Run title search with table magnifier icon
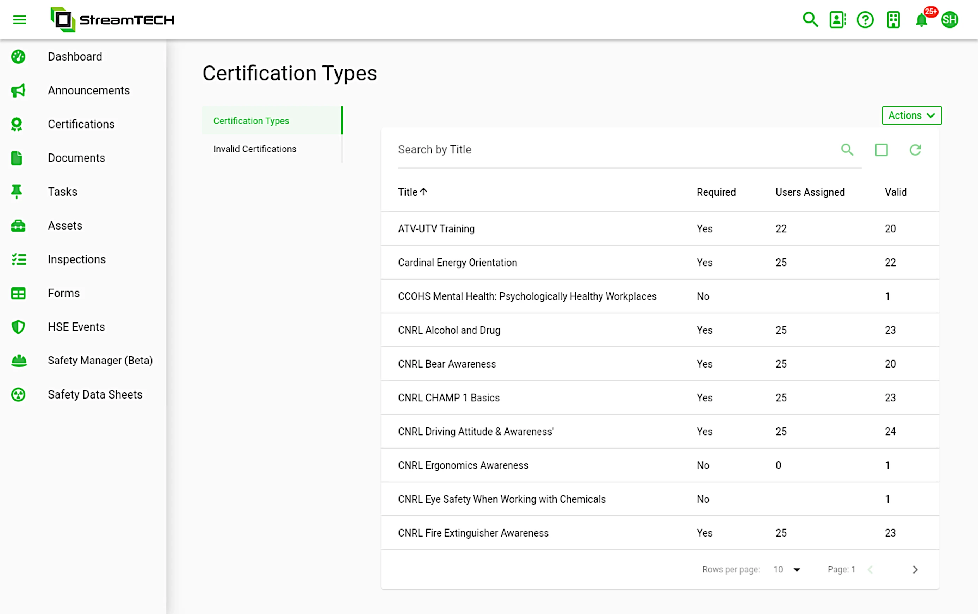978x614 pixels. pos(847,150)
